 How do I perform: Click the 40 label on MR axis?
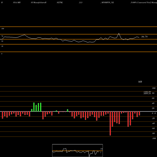(x=153, y=103)
